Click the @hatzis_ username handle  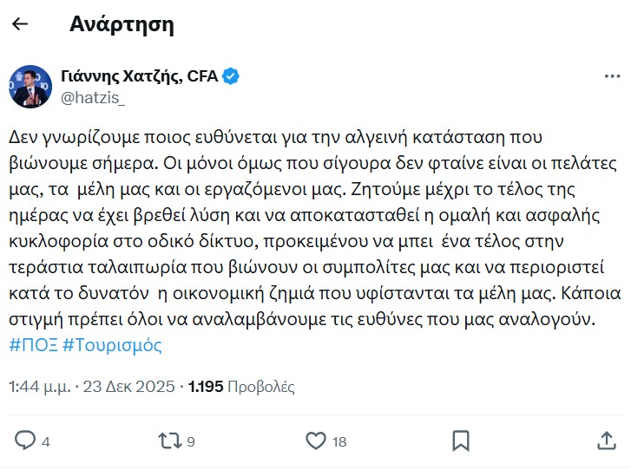93,97
